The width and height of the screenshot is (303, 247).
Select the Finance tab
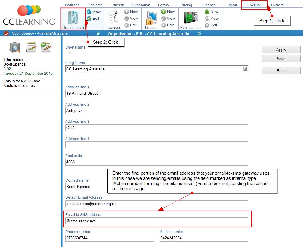[x=209, y=5]
